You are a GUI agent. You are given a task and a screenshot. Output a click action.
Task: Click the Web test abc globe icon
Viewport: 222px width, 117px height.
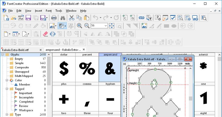[x=188, y=18]
